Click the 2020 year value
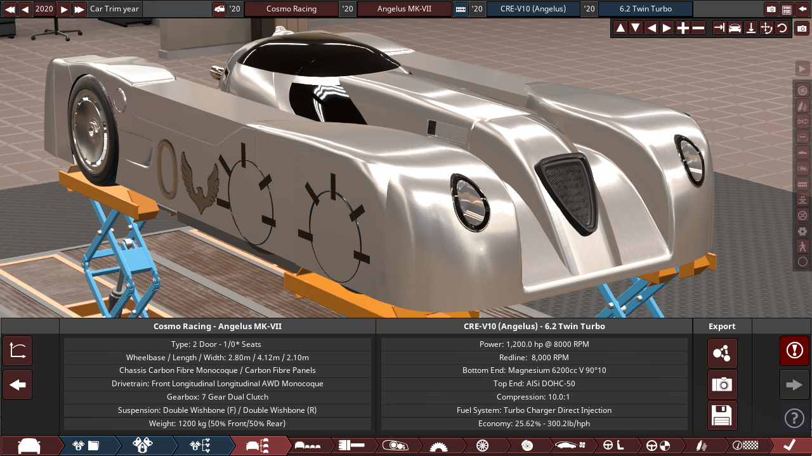 click(x=44, y=9)
